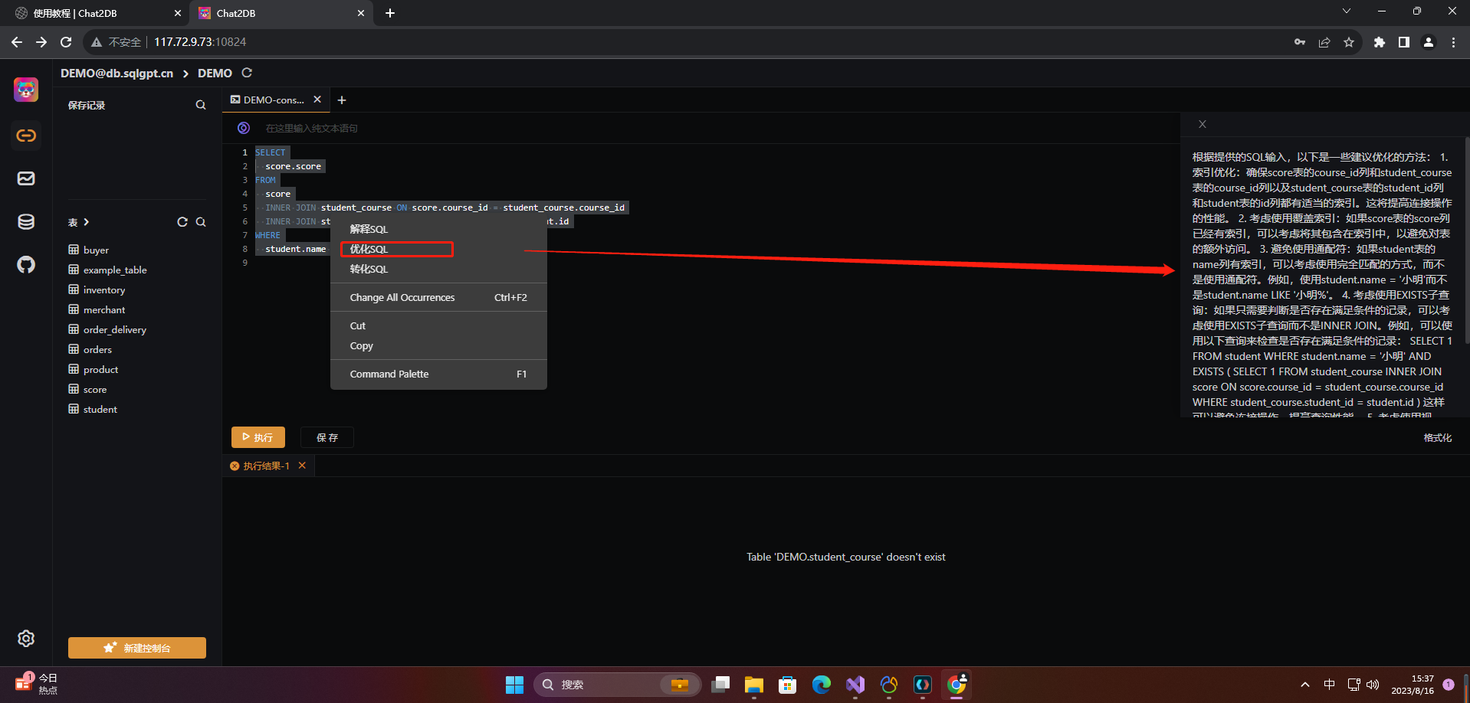Open the Chrome three-dot menu
Viewport: 1470px width, 703px height.
tap(1453, 42)
